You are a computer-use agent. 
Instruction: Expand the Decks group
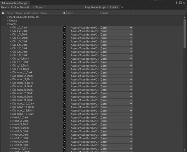pyautogui.click(x=8, y=21)
